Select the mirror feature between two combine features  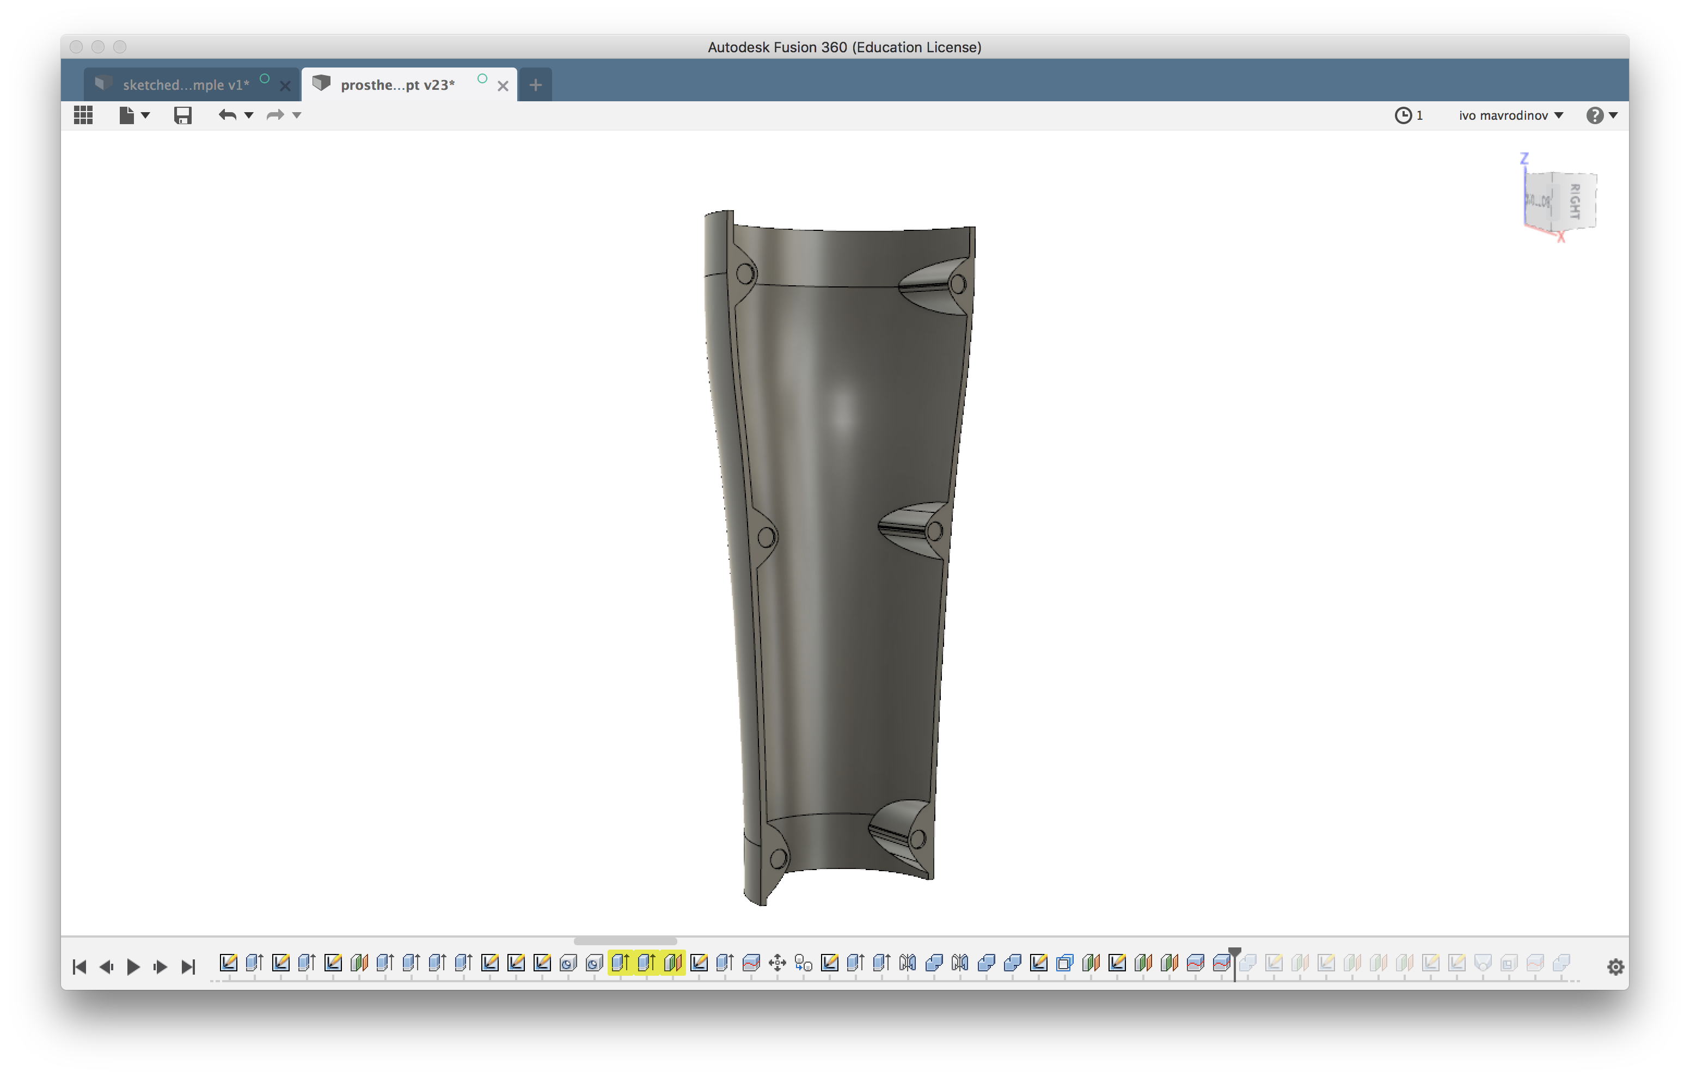pos(960,963)
